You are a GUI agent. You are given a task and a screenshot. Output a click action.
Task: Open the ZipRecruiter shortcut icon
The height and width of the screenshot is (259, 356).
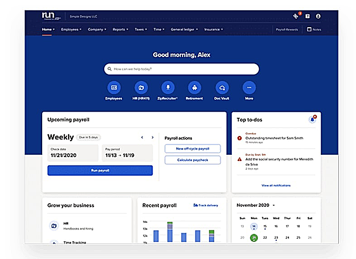pos(168,88)
